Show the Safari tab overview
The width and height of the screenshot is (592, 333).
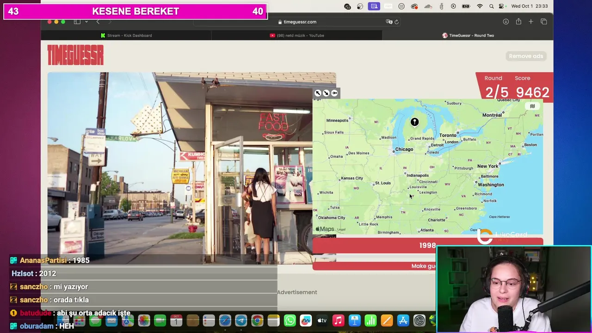click(544, 22)
